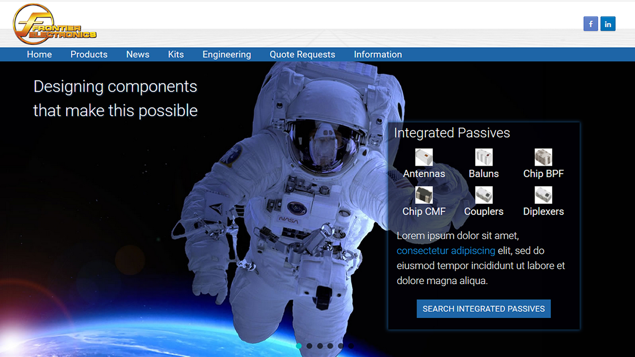Viewport: 635px width, 357px height.
Task: Select the Couplers component icon
Action: coord(483,195)
